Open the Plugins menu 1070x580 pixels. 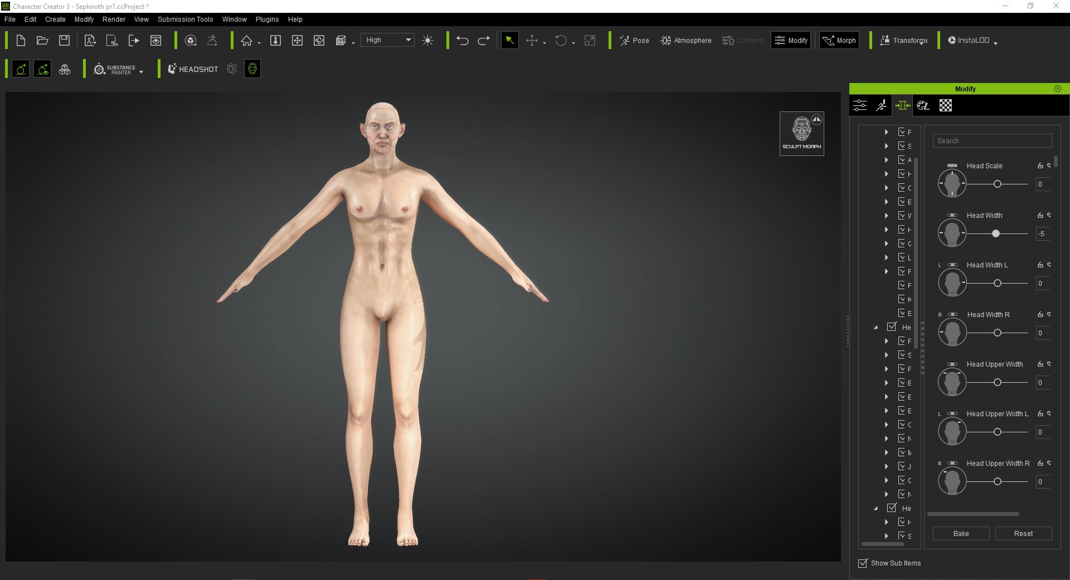click(x=267, y=19)
